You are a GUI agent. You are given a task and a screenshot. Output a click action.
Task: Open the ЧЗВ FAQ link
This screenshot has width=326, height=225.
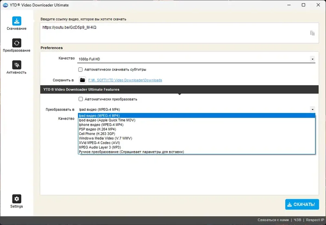[x=297, y=220]
